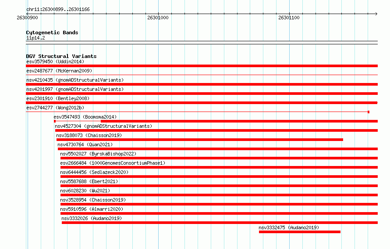Open esv3547493 (Boomsma2014) variant
Viewport: 390px width, 249px height.
(85, 117)
